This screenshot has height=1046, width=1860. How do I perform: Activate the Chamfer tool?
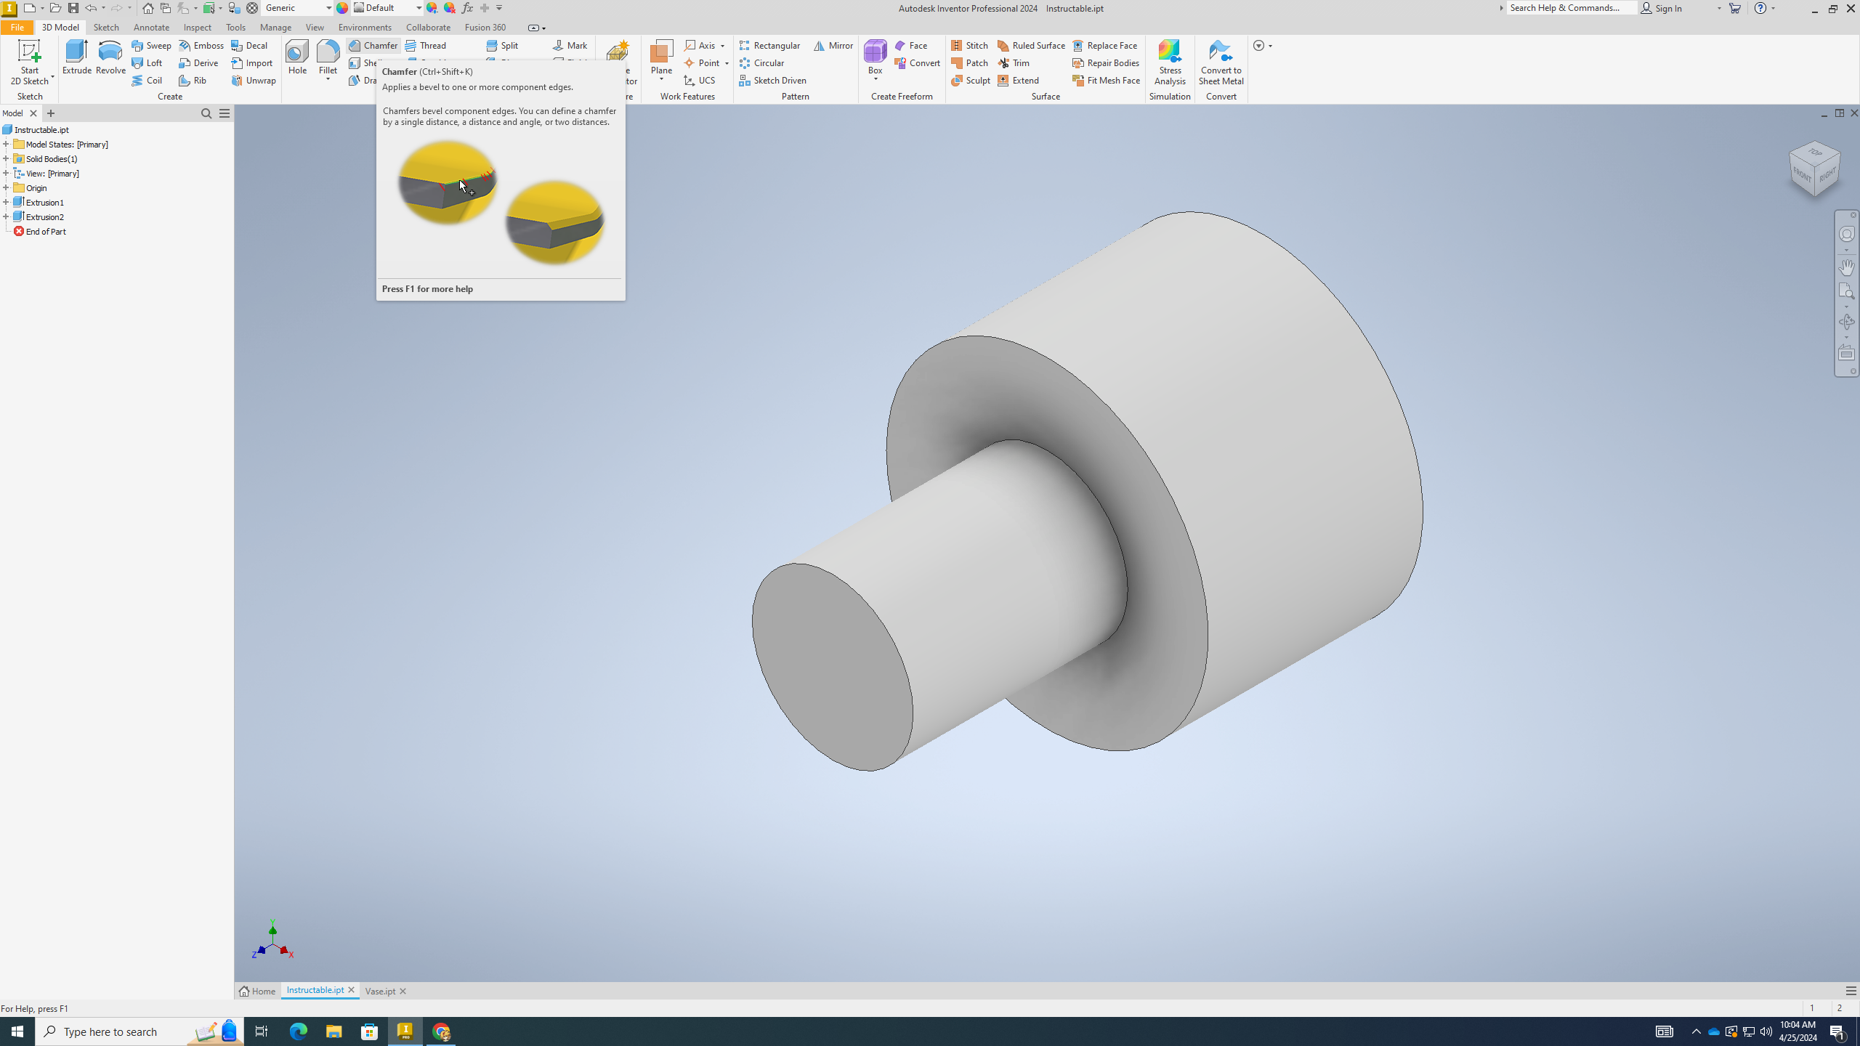click(373, 45)
